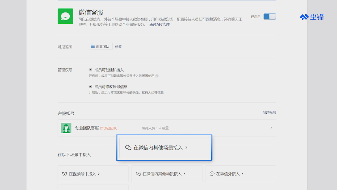Image resolution: width=337 pixels, height=190 pixels.
Task: Click the 客服帐号 section heading
Action: [x=66, y=113]
